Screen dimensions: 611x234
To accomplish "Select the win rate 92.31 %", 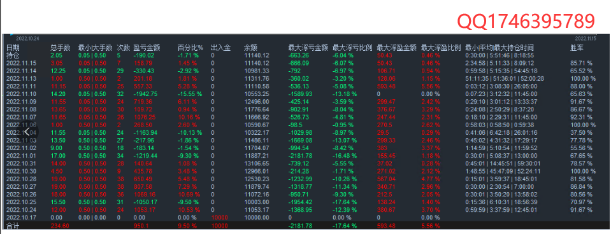I will tap(582, 117).
